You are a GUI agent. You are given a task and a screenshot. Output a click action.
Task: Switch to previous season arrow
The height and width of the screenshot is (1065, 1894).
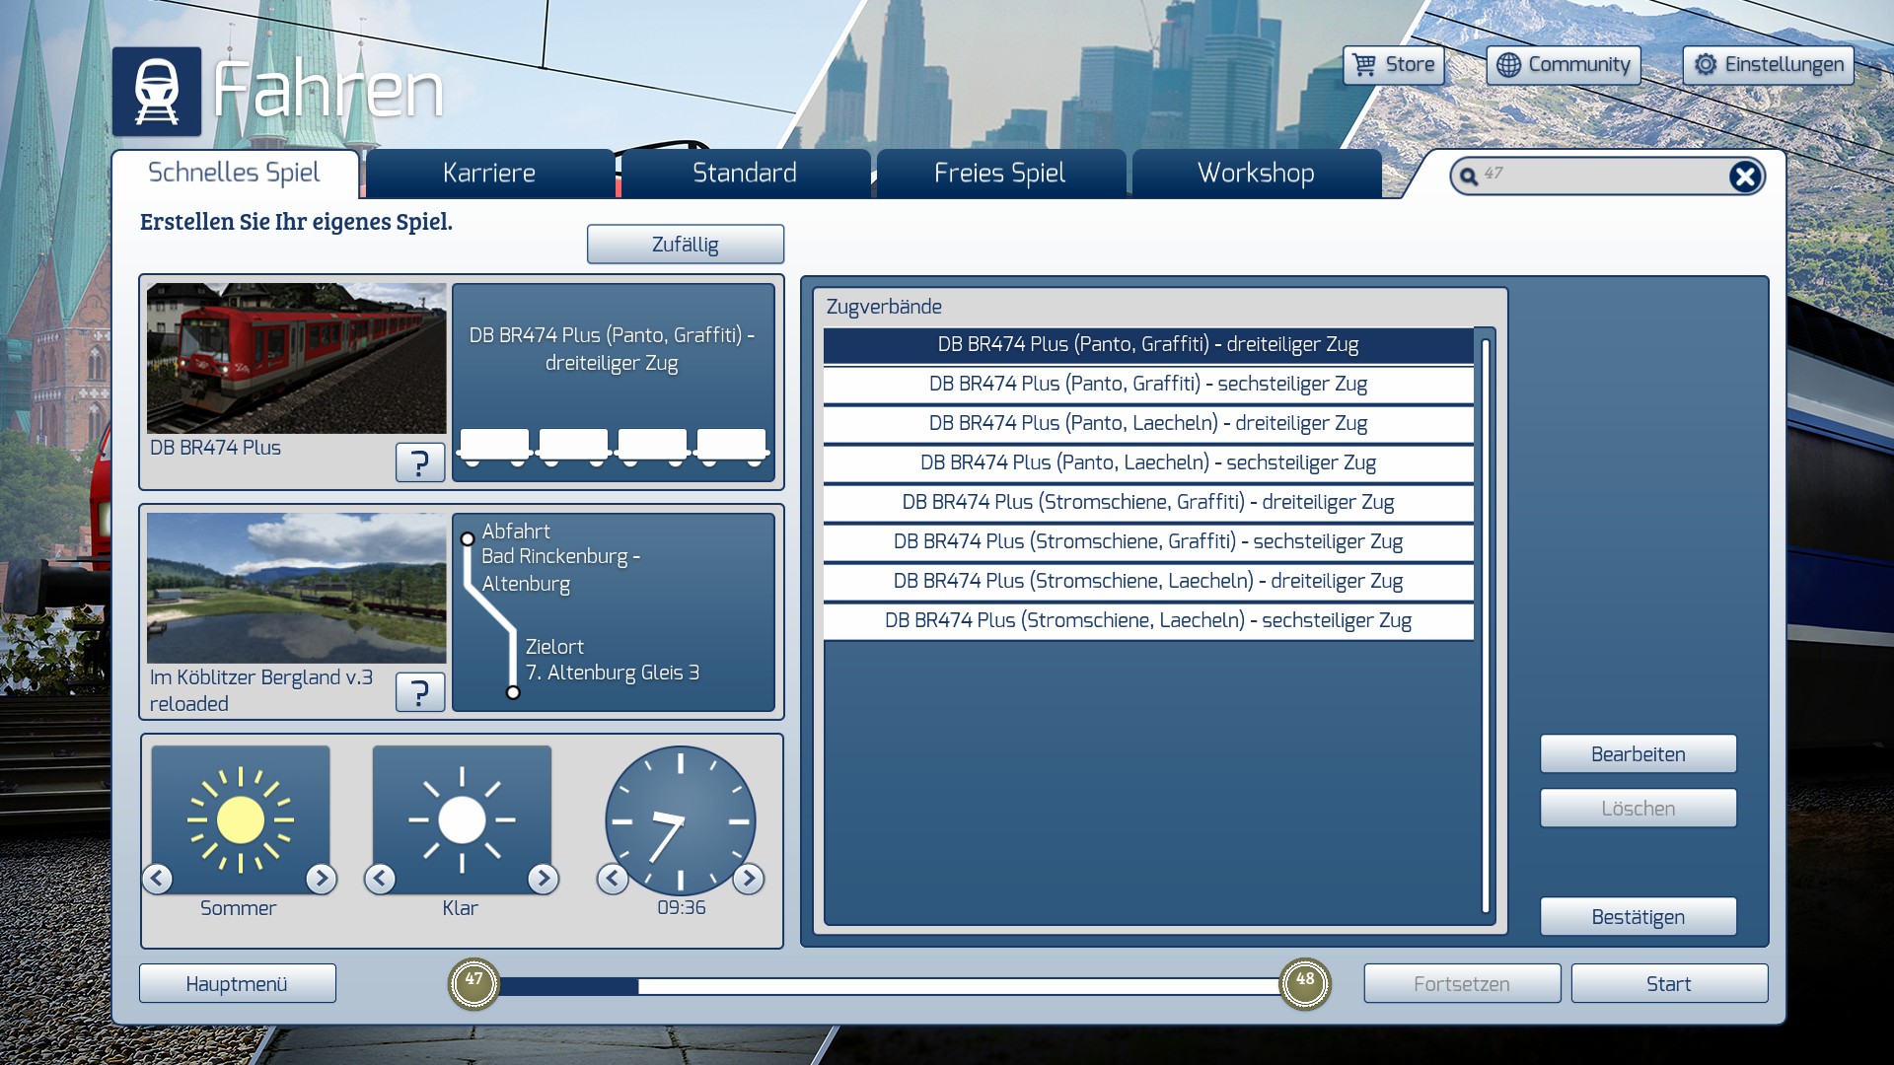158,878
